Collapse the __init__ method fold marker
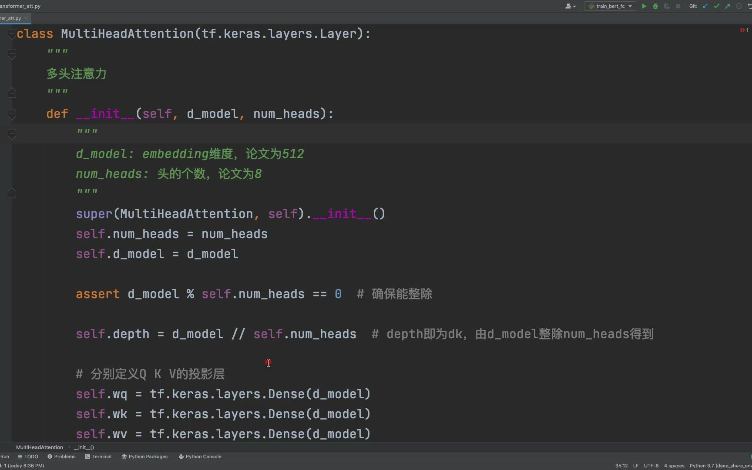The width and height of the screenshot is (752, 470). [x=12, y=114]
